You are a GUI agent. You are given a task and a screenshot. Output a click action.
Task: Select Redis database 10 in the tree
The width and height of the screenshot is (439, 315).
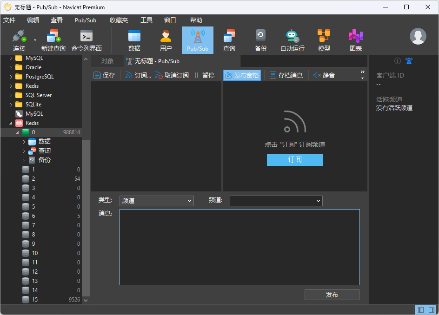coord(41,253)
